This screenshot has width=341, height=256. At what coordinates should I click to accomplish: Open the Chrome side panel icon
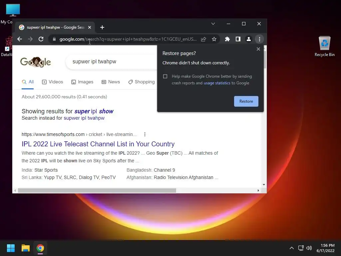point(238,39)
